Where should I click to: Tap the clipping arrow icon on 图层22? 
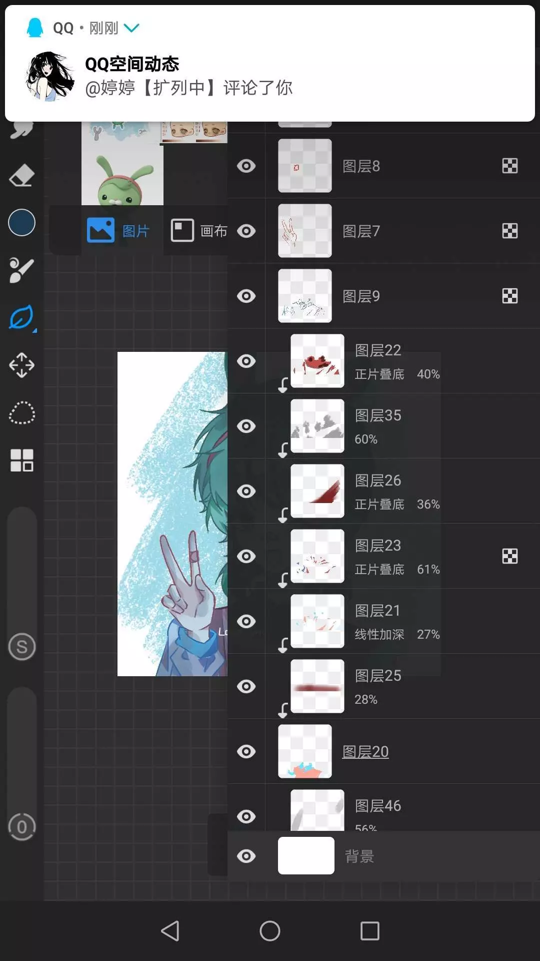[x=283, y=385]
